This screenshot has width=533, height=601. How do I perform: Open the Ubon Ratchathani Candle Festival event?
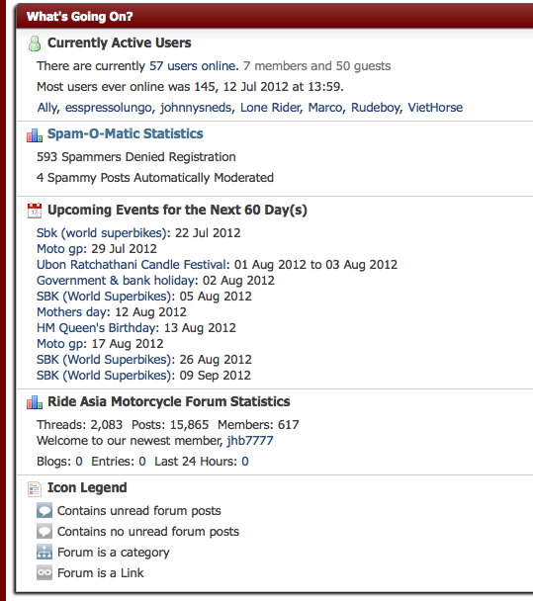coord(133,265)
